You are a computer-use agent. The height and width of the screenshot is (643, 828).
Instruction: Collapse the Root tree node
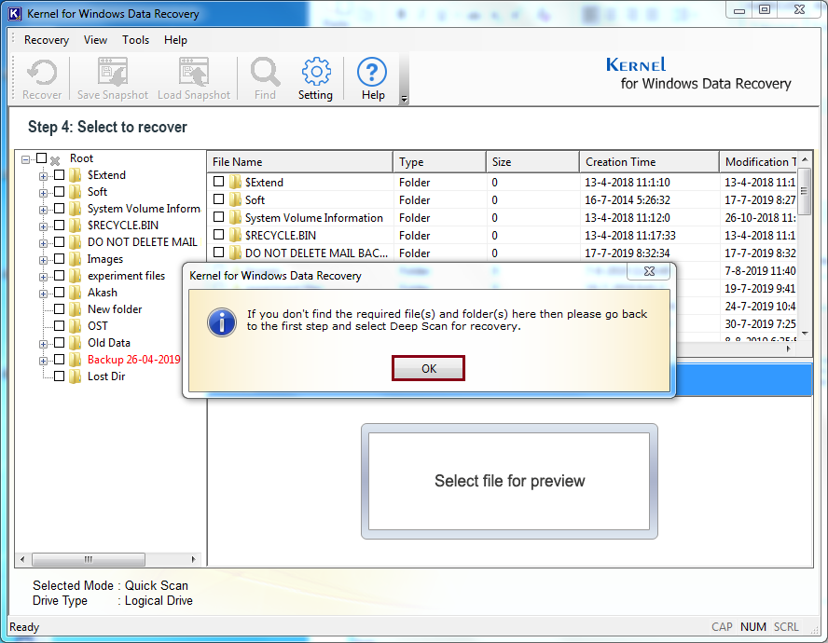[26, 159]
